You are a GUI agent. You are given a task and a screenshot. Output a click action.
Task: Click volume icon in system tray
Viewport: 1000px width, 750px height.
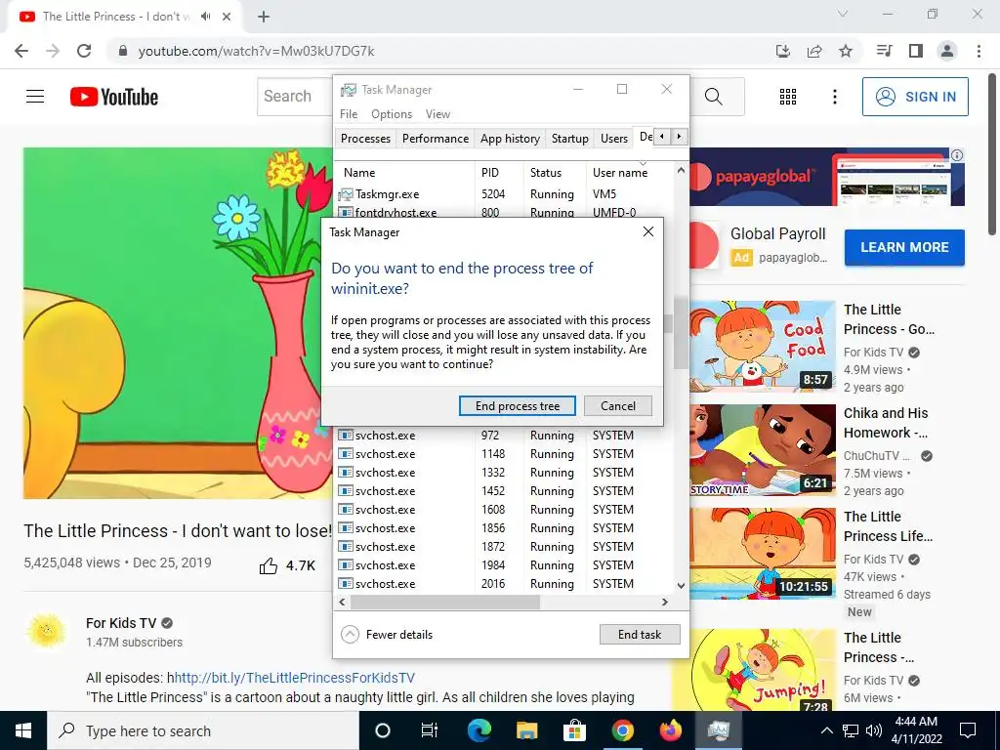click(x=874, y=730)
